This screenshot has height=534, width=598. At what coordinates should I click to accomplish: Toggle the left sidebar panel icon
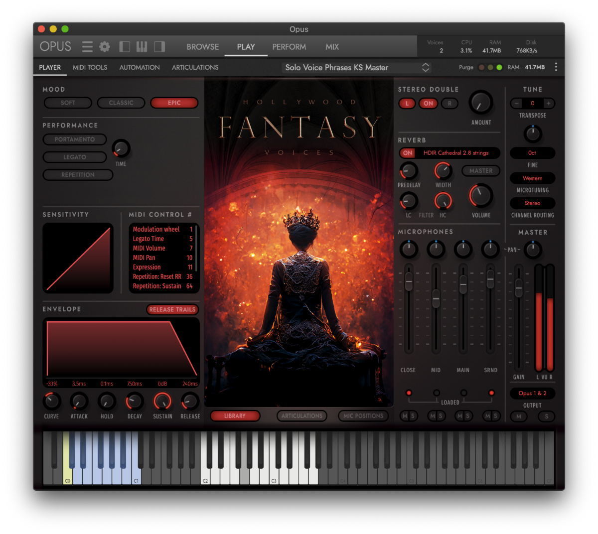point(125,47)
